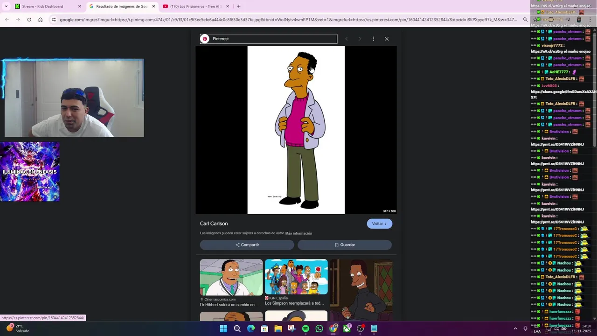
Task: Switch to Chrome in taskbar
Action: pyautogui.click(x=333, y=329)
